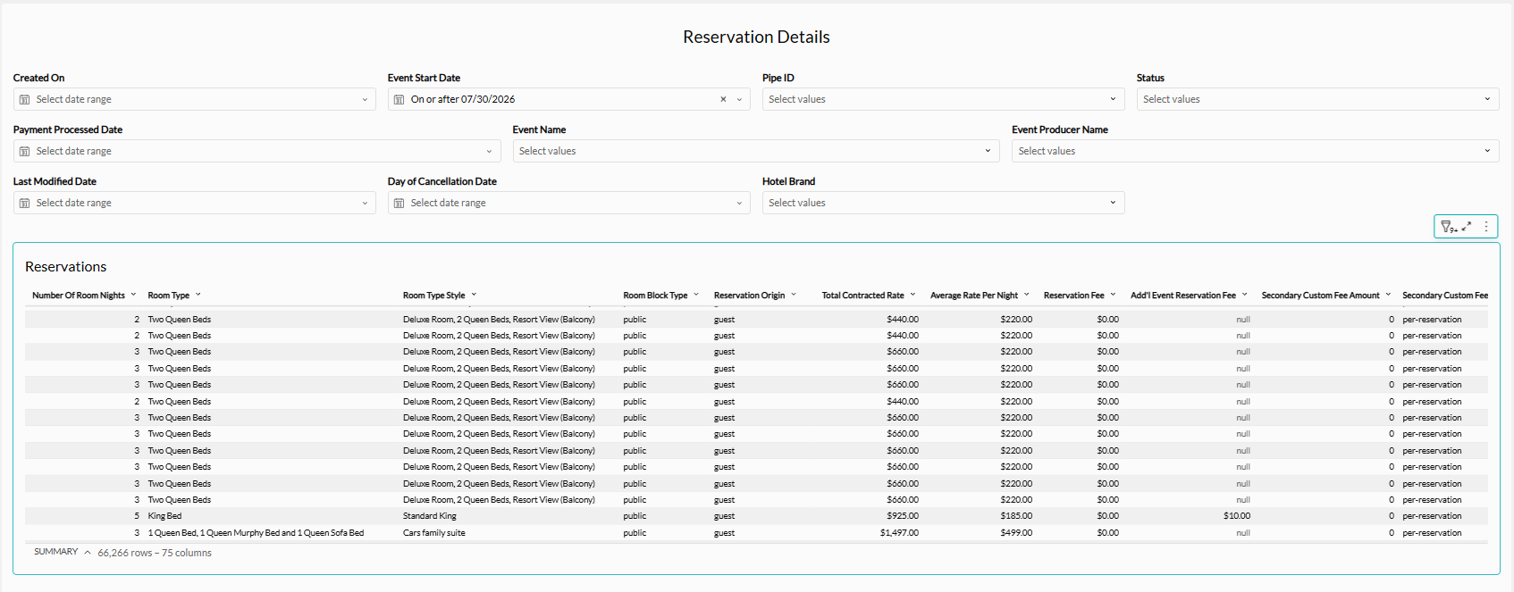Open the Pipe ID values dropdown
Image resolution: width=1514 pixels, height=592 pixels.
pyautogui.click(x=943, y=99)
